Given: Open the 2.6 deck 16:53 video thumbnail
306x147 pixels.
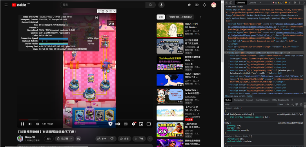Looking at the screenshot, I should click(x=170, y=130).
